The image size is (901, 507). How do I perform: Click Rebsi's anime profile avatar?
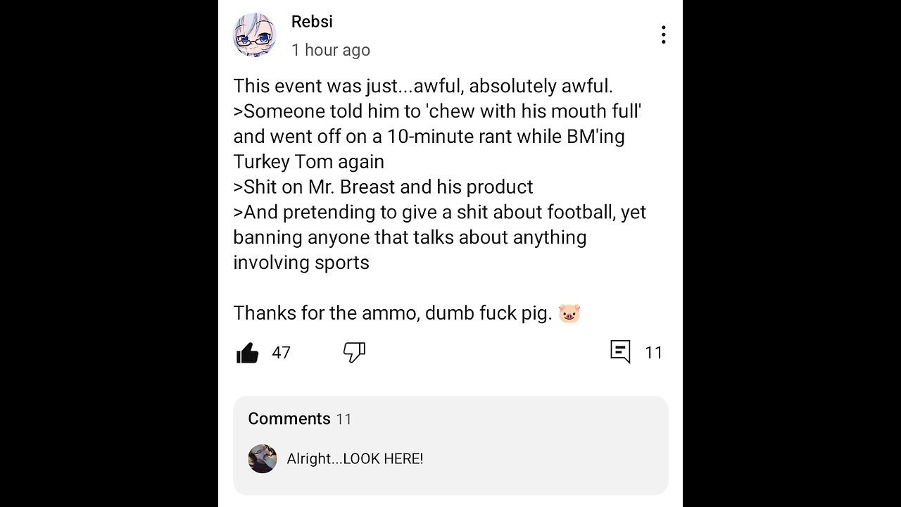pos(254,35)
